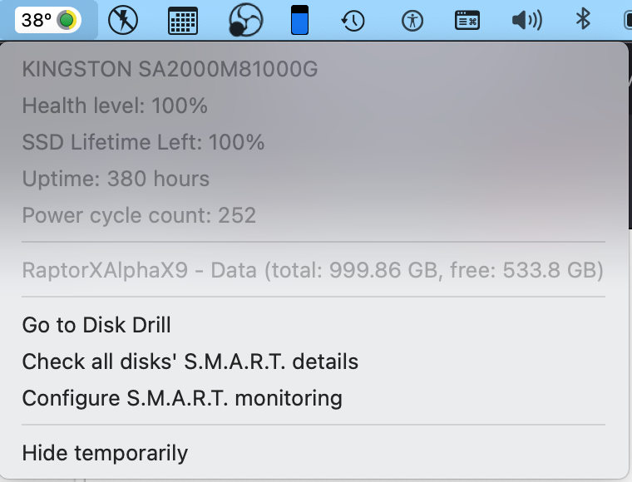Click the KINGSTON SA2000M81000G disk name

tap(170, 69)
